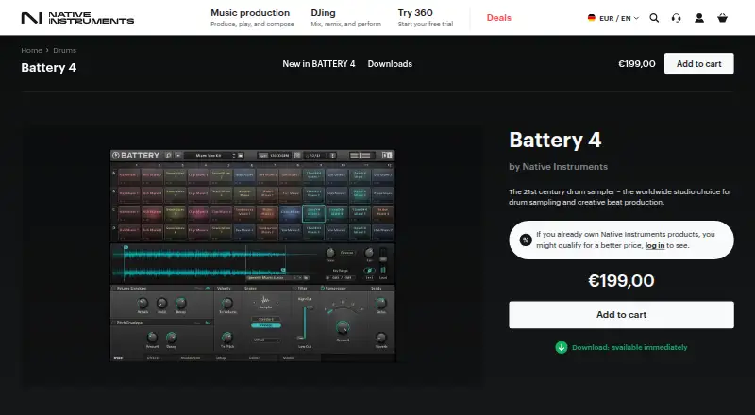The height and width of the screenshot is (415, 755).
Task: Click the €199,00 price in header bar
Action: (636, 63)
